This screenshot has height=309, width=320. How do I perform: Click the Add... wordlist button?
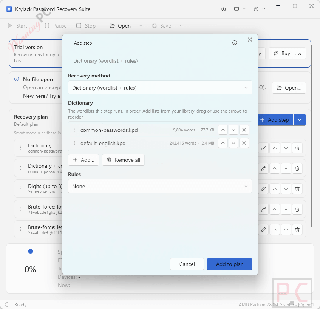[83, 160]
